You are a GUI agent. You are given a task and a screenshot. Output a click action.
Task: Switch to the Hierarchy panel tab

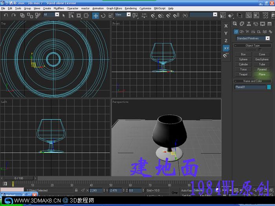(249, 24)
